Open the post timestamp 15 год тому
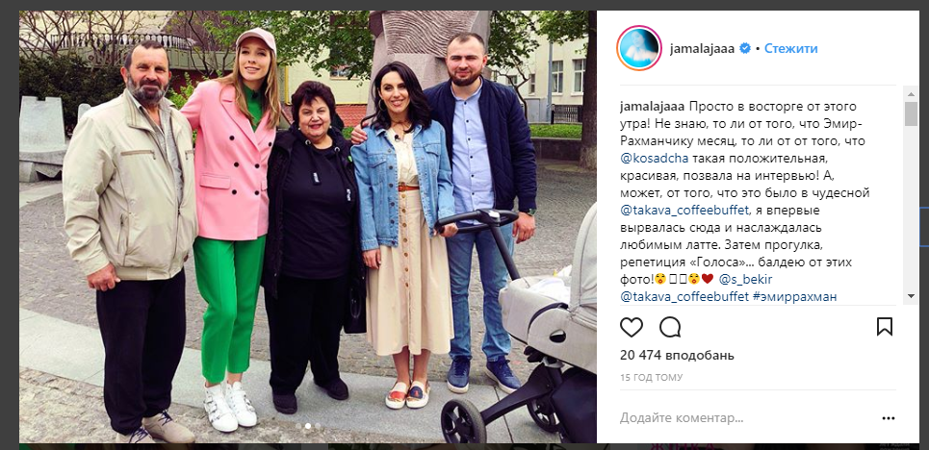The height and width of the screenshot is (450, 929). pyautogui.click(x=651, y=378)
